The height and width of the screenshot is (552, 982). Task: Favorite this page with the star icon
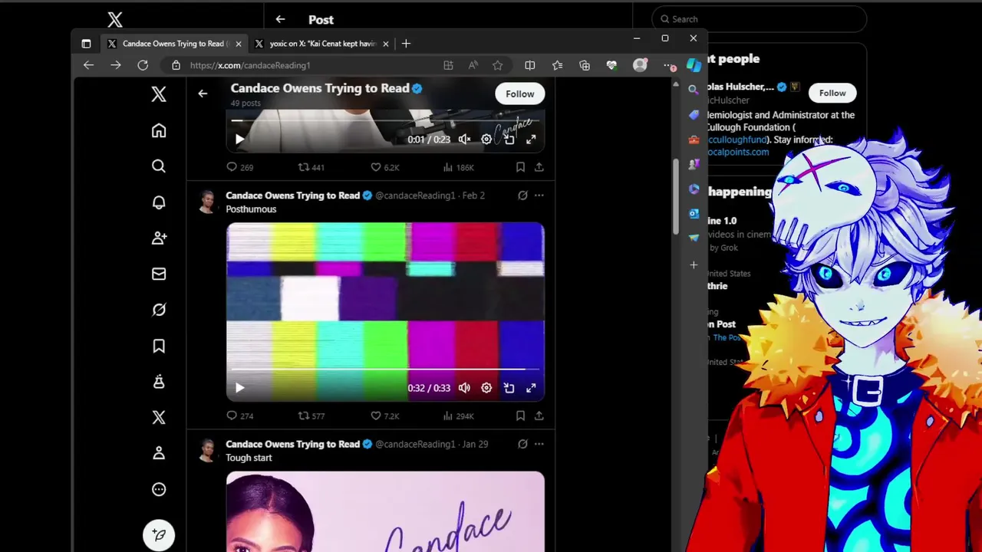click(497, 65)
